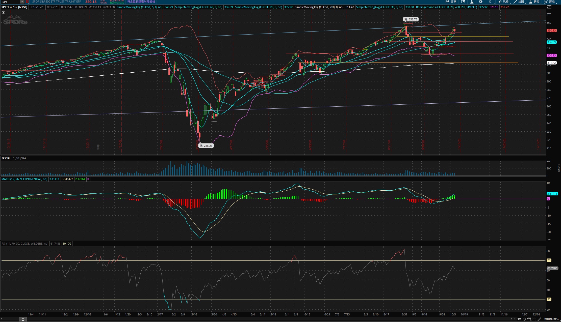Select SimpleMovingAvg (CLOSE, 30) study label
Image resolution: width=561 pixels, height=323 pixels.
click(380, 7)
